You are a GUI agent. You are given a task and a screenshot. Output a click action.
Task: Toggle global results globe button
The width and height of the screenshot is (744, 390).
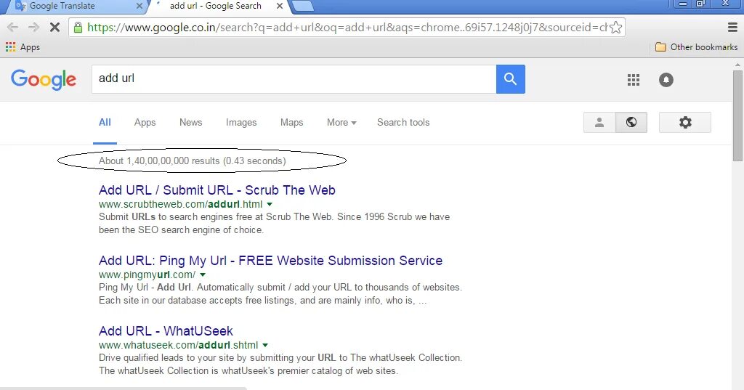631,123
